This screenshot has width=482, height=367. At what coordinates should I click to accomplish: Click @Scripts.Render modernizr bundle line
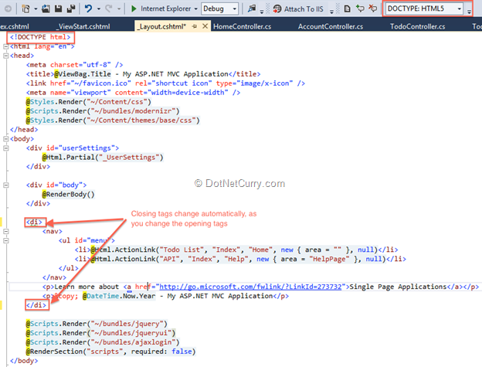[103, 111]
